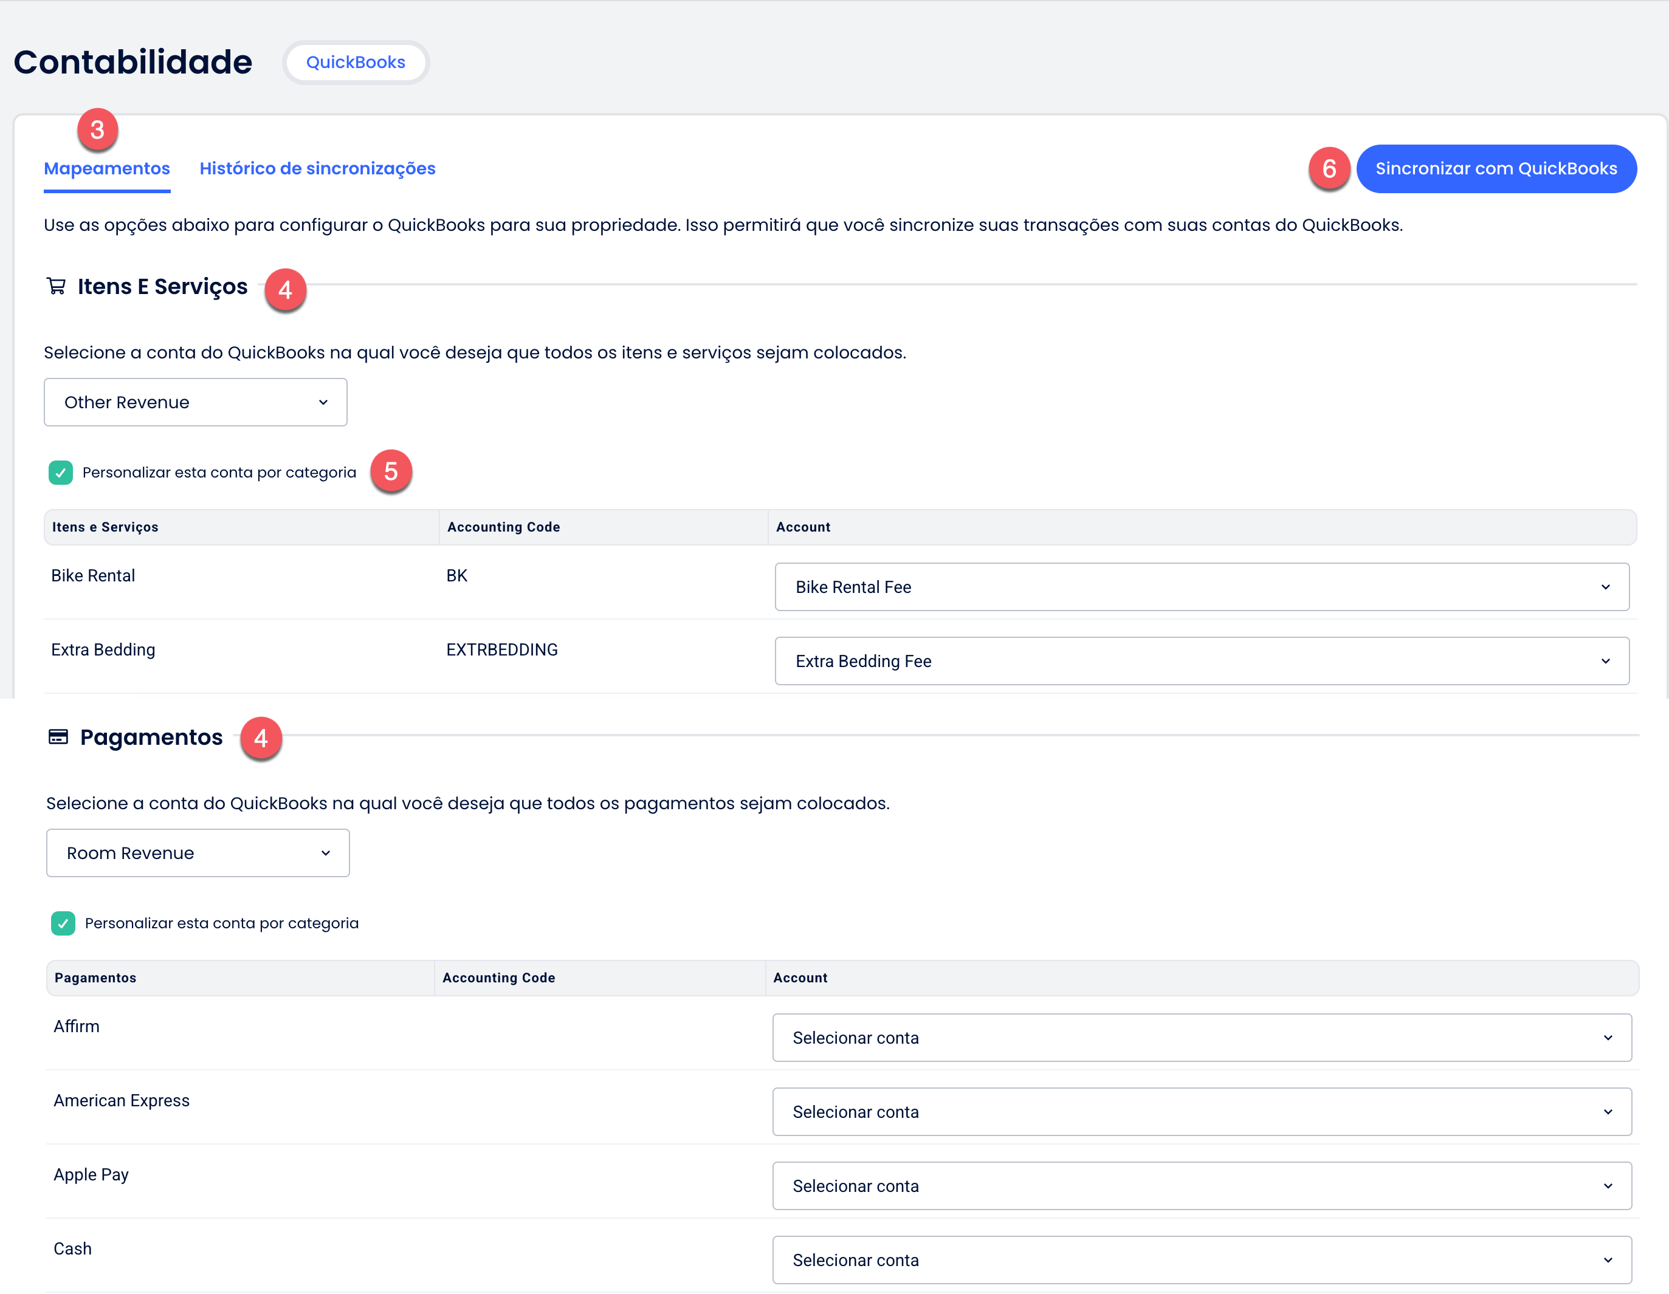Switch to the Mapeamentos tab
The height and width of the screenshot is (1294, 1669).
click(x=107, y=169)
